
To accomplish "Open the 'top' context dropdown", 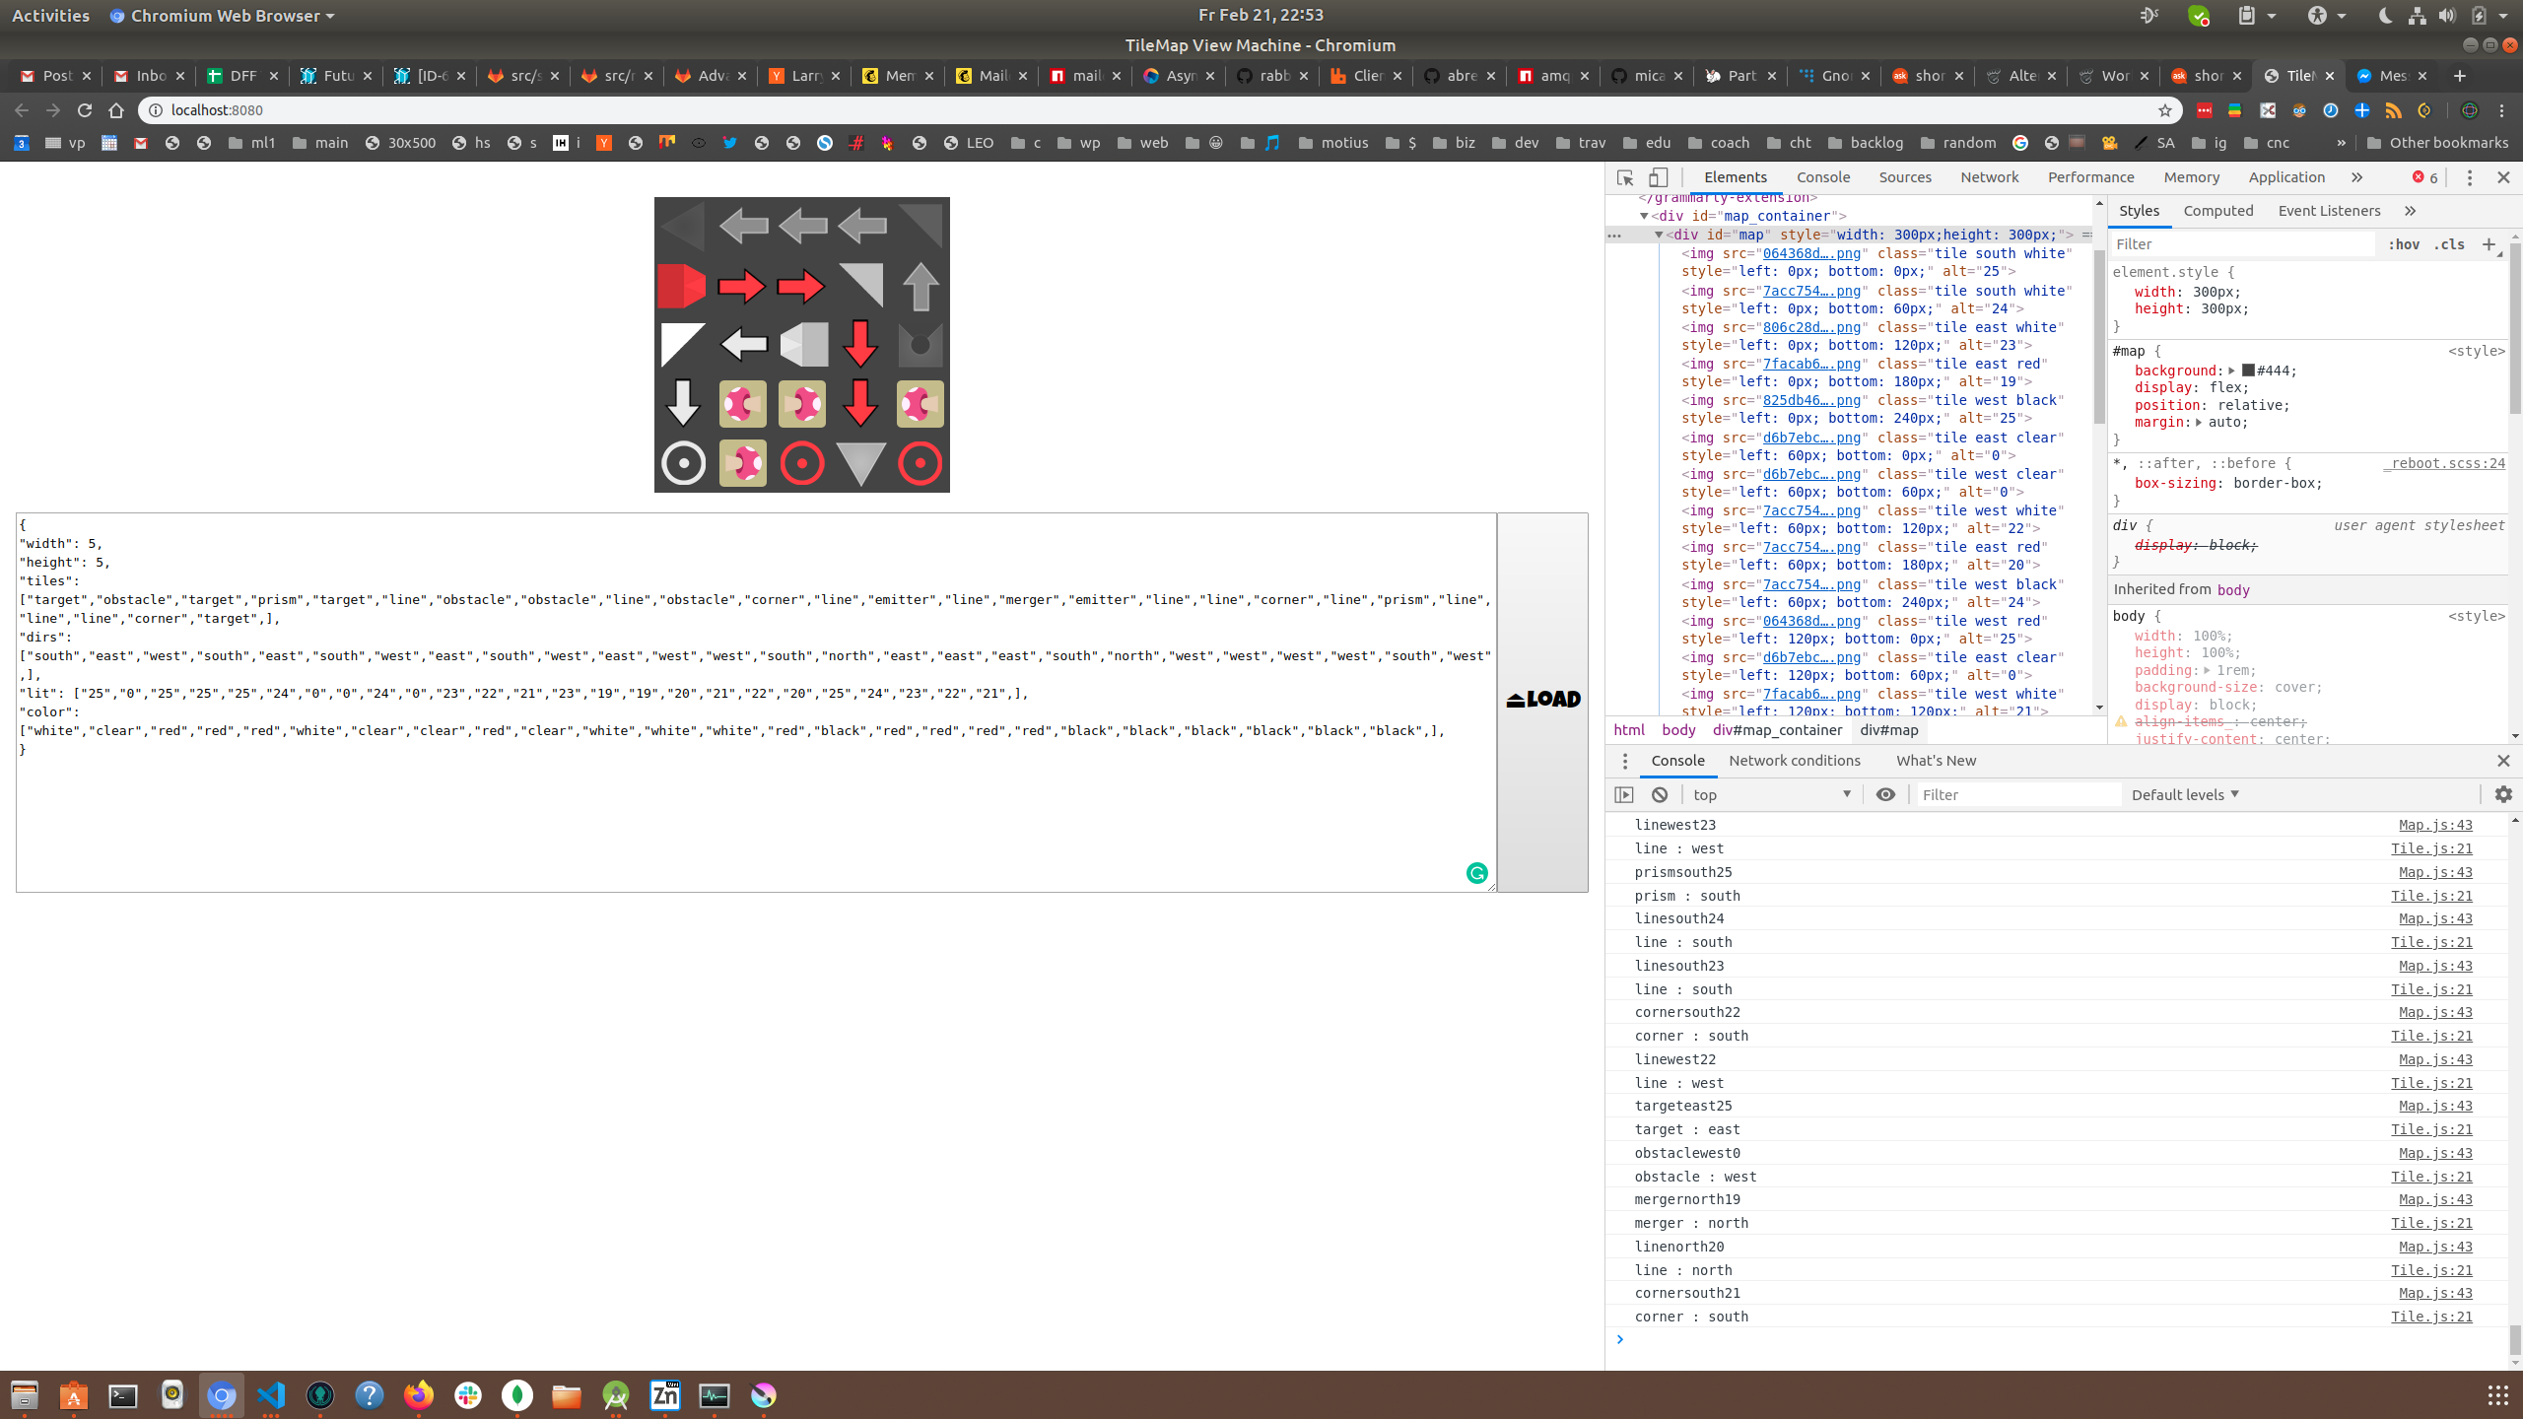I will (1771, 794).
